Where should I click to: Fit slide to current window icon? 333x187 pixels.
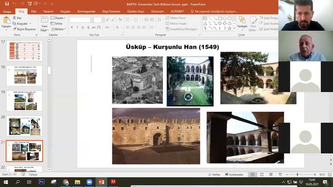tap(330, 175)
